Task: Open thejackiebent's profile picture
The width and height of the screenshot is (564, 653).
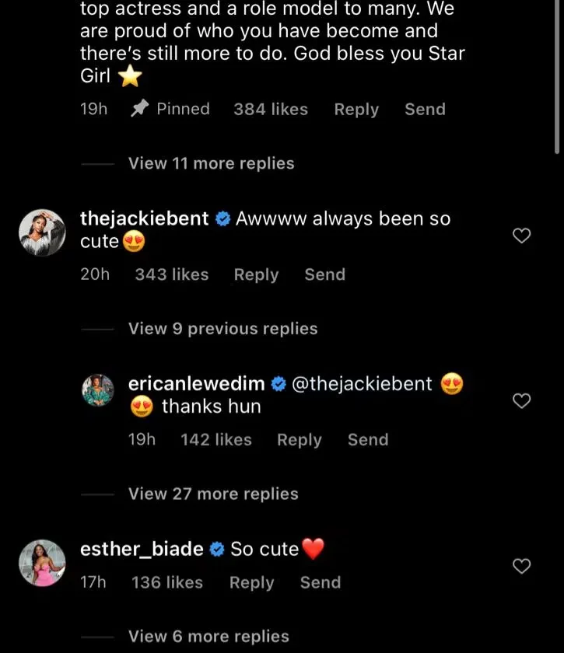Action: [x=41, y=232]
